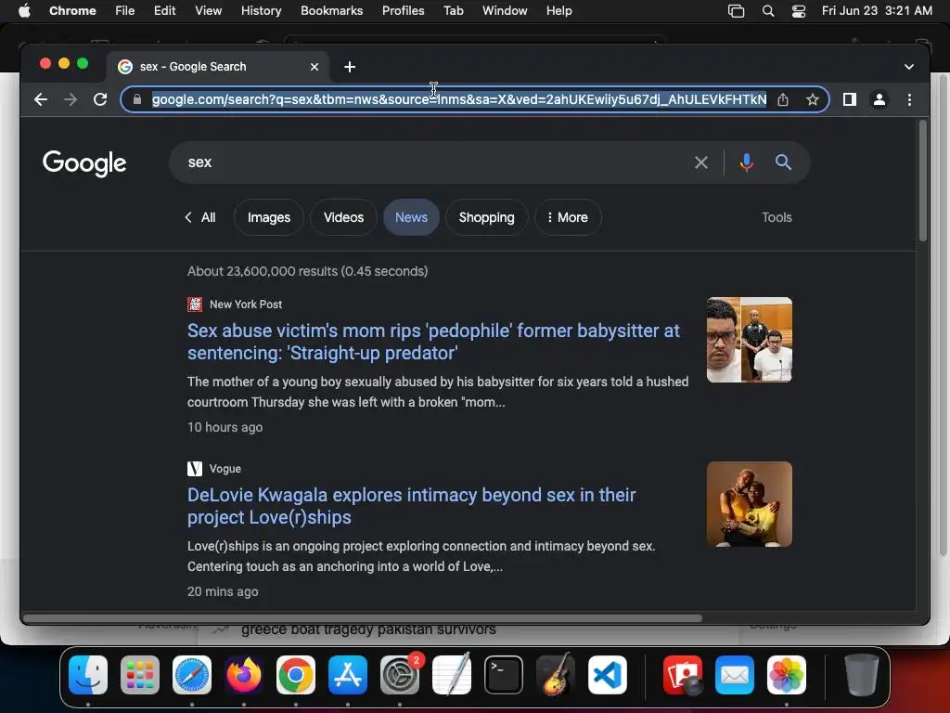The width and height of the screenshot is (950, 713).
Task: Reload the Google search page
Action: point(100,99)
